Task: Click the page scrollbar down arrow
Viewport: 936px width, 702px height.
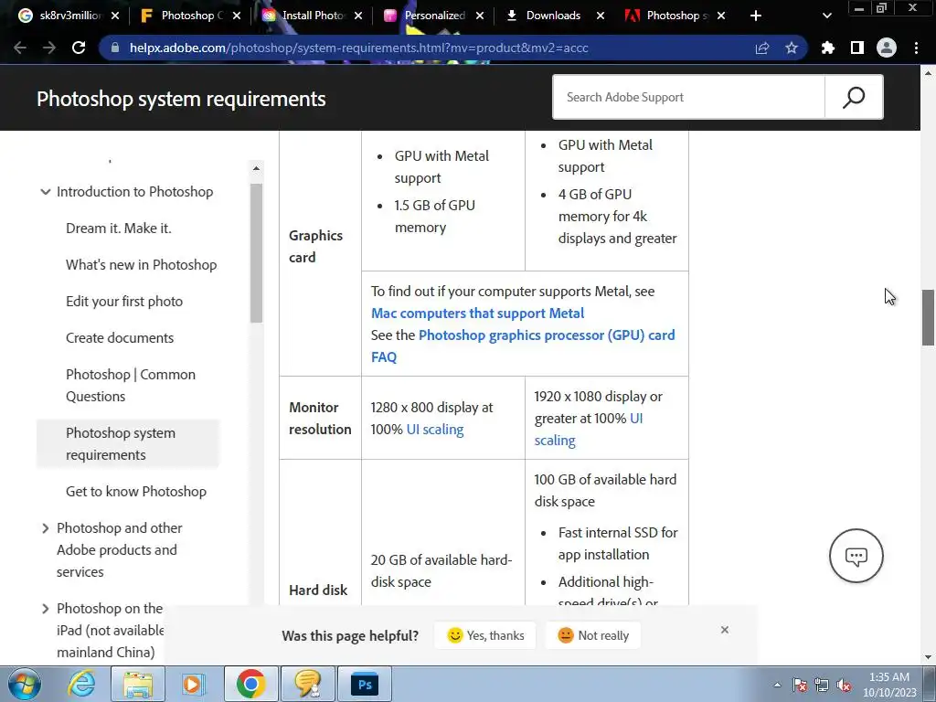Action: click(x=928, y=658)
